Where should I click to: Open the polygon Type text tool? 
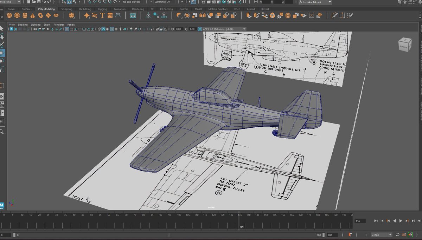[102, 15]
